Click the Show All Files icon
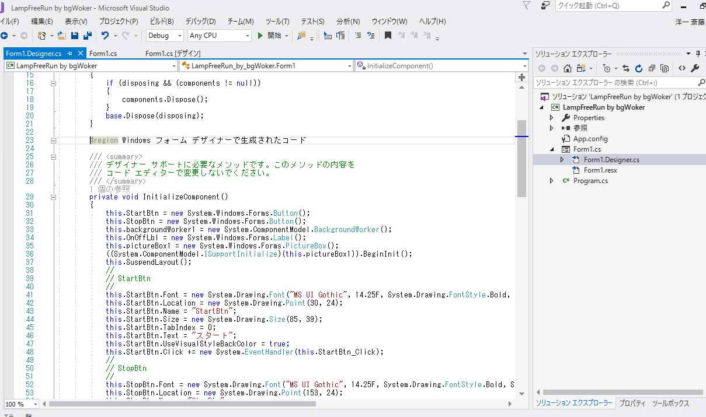Screen dimensions: 706x417 (x=665, y=68)
